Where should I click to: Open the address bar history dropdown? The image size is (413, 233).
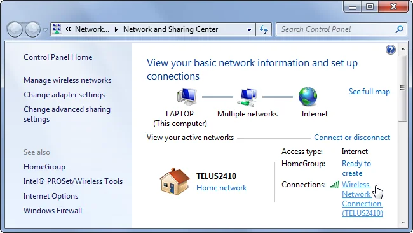click(249, 29)
